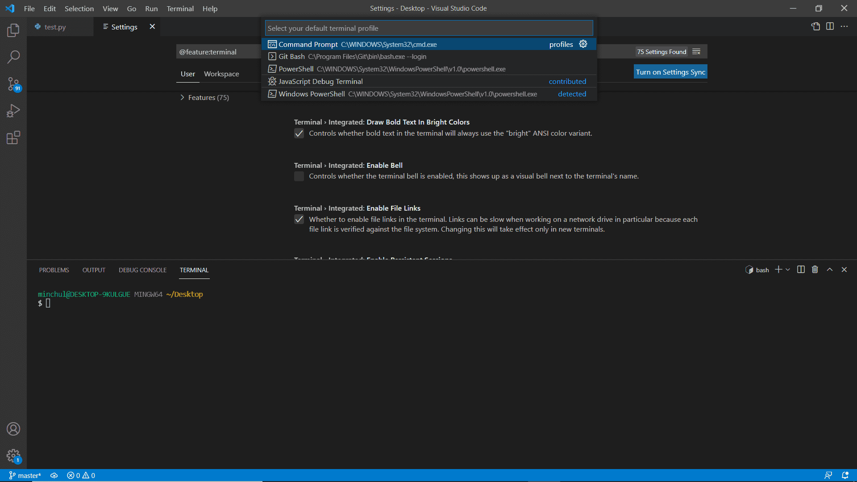Select the TERMINAL panel tab
857x482 pixels.
pos(194,270)
